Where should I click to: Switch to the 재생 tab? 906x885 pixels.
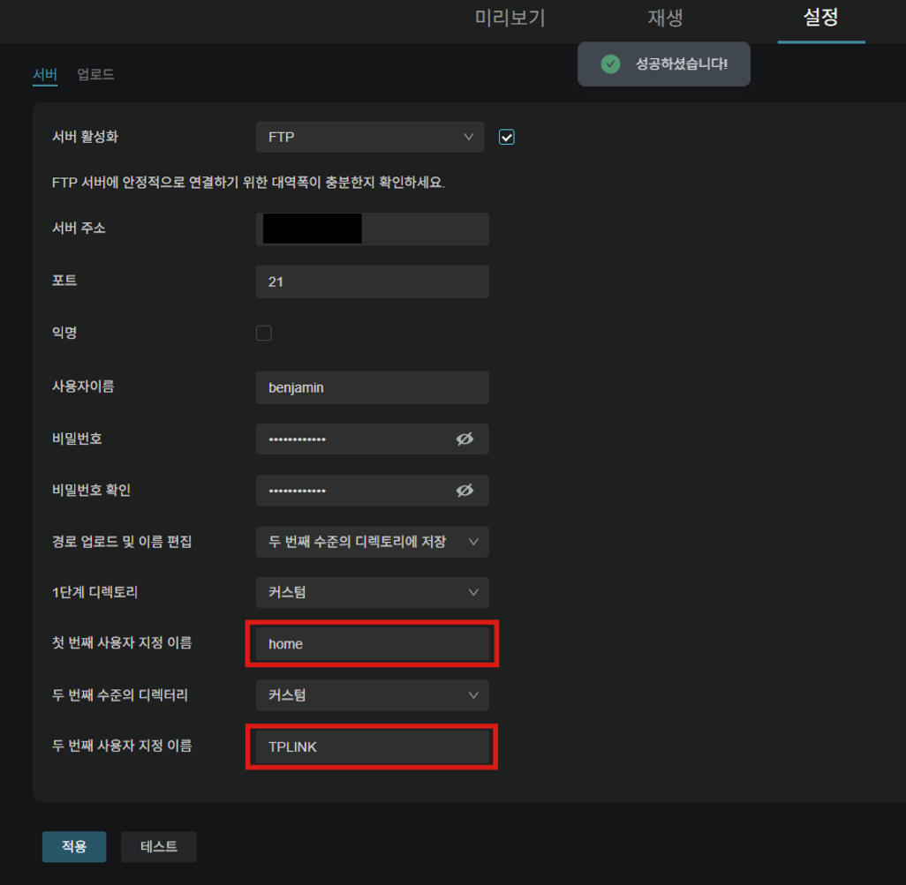(x=665, y=18)
